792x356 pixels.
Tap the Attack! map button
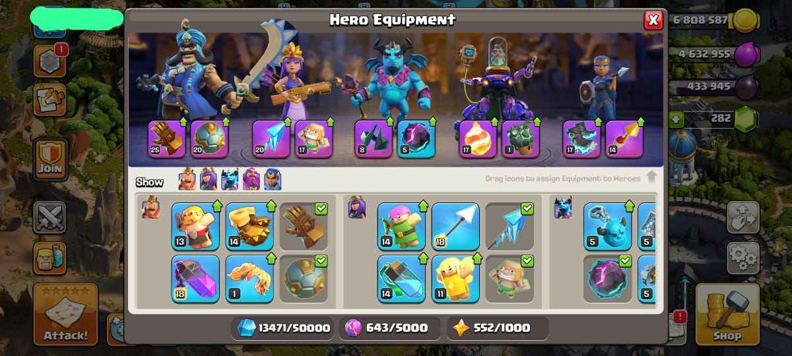(x=65, y=314)
